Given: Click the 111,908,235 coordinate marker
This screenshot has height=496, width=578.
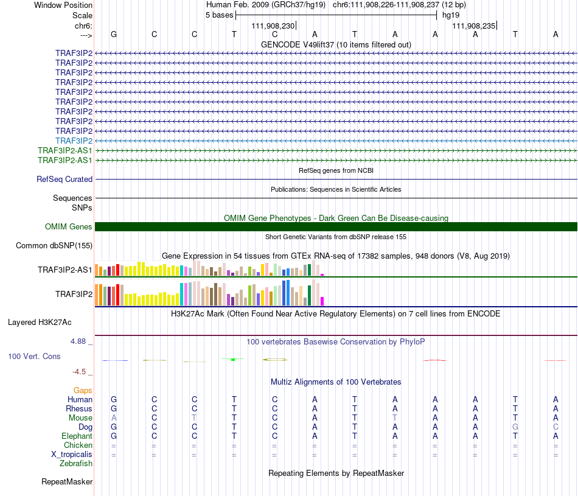Looking at the screenshot, I should point(474,26).
